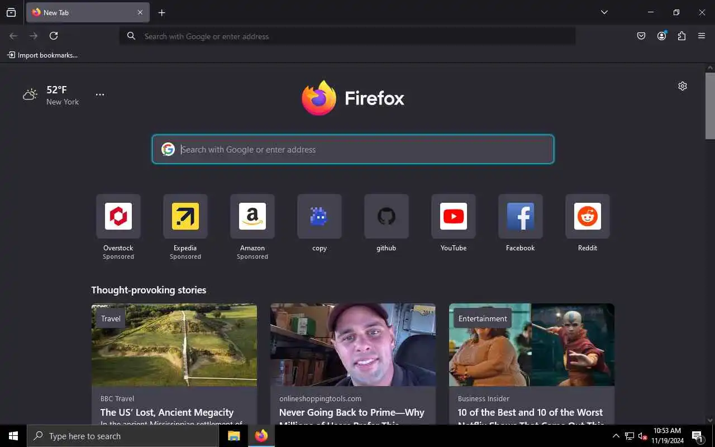715x447 pixels.
Task: Click Thought-provoking stories heading
Action: tap(149, 290)
